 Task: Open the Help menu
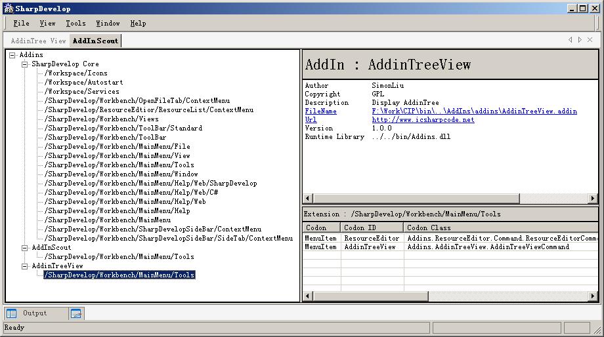click(138, 23)
